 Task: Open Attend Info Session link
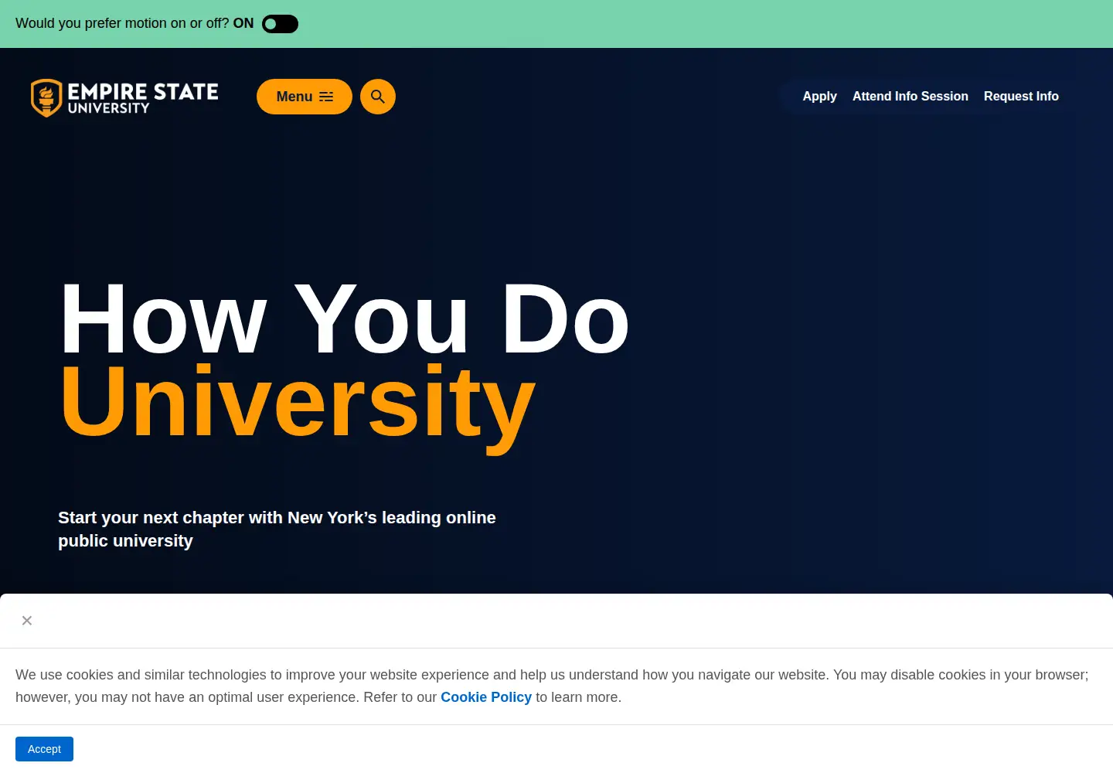pos(910,97)
